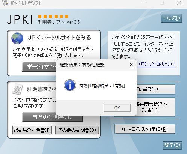The width and height of the screenshot is (187, 154).
Task: Click the globe icon beside JPKIポータルサイトをみる
Action: point(17,38)
